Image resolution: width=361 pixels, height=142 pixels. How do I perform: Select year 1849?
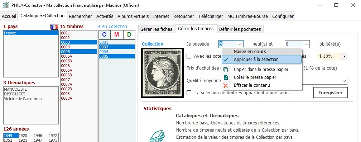(x=11, y=136)
